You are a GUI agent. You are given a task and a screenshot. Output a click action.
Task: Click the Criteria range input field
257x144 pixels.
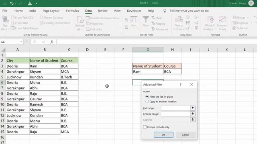(175, 114)
